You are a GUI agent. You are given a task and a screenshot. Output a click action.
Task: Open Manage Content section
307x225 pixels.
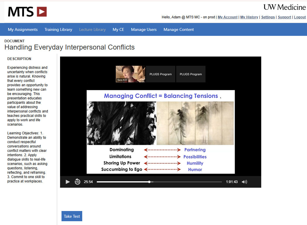click(x=179, y=29)
